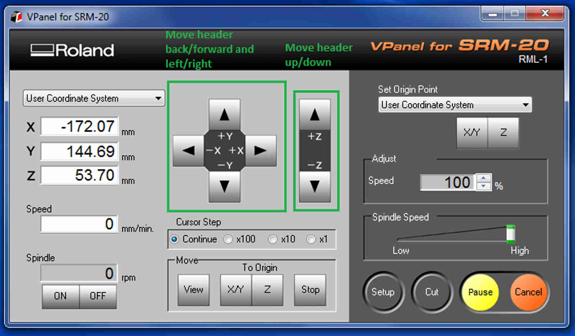Turn the spindle ON
The height and width of the screenshot is (336, 575).
(60, 296)
